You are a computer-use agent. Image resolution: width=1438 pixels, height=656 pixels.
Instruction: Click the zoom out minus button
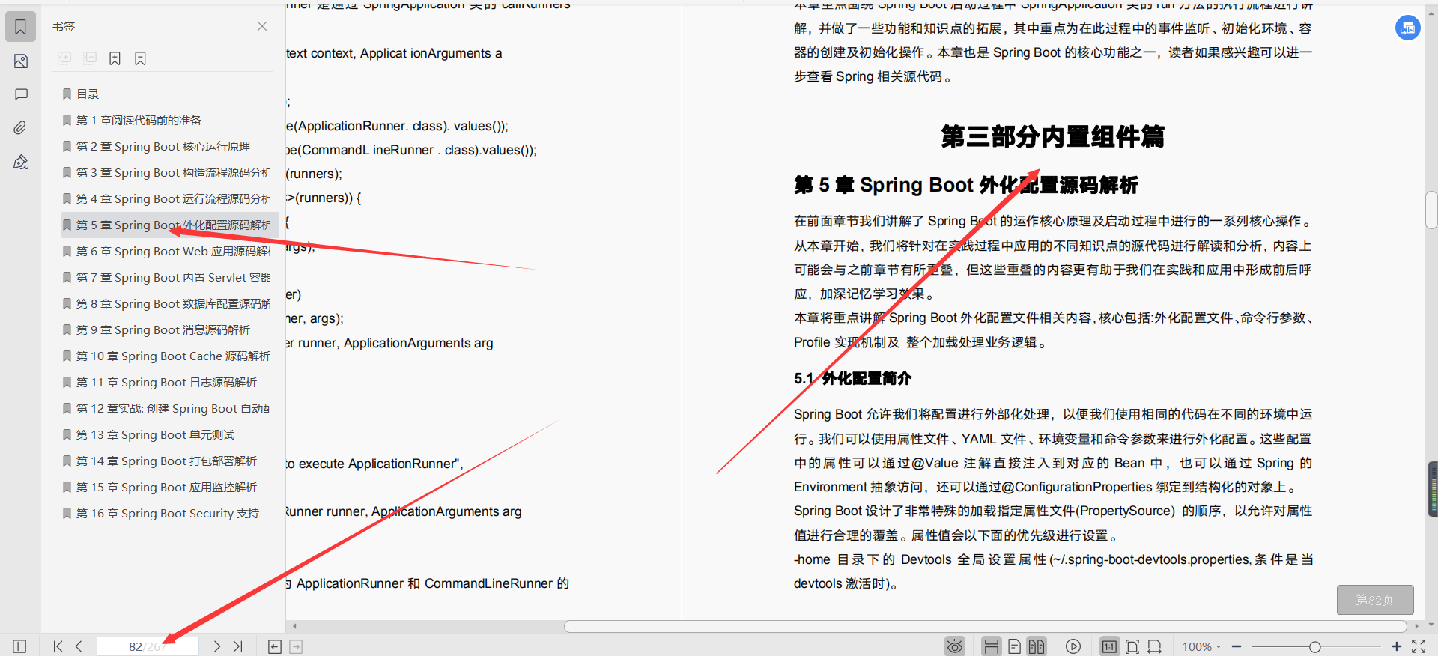click(x=1237, y=646)
